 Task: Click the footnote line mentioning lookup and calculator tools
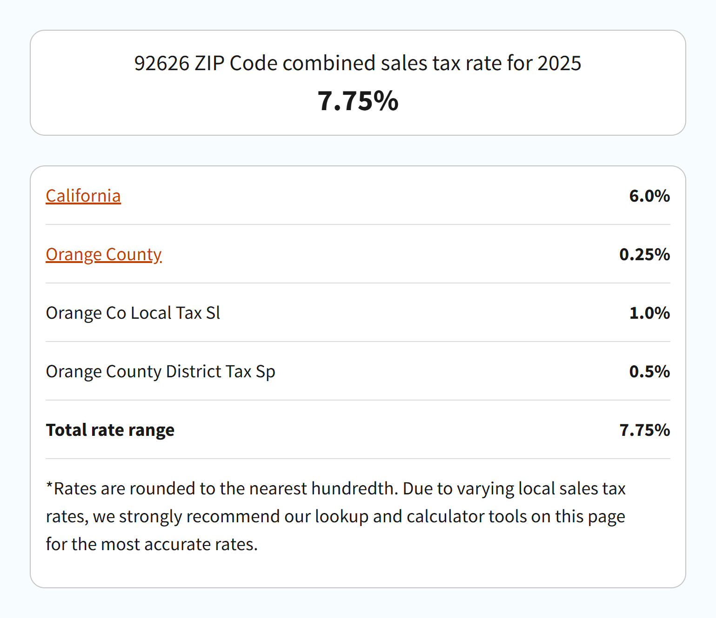coord(335,517)
